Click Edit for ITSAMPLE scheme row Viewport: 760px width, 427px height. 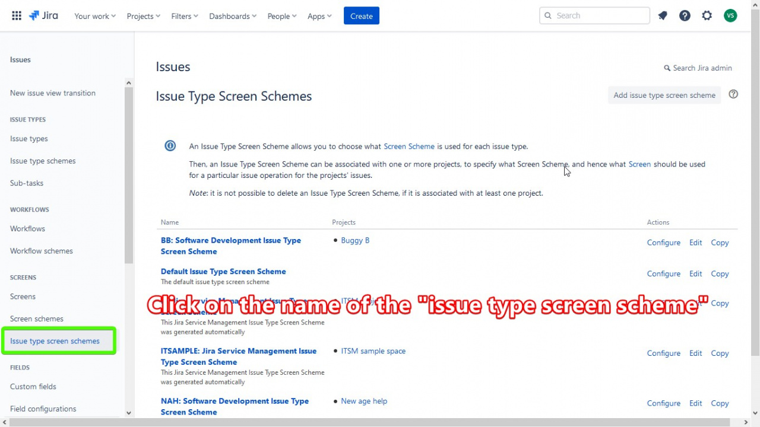(x=696, y=353)
